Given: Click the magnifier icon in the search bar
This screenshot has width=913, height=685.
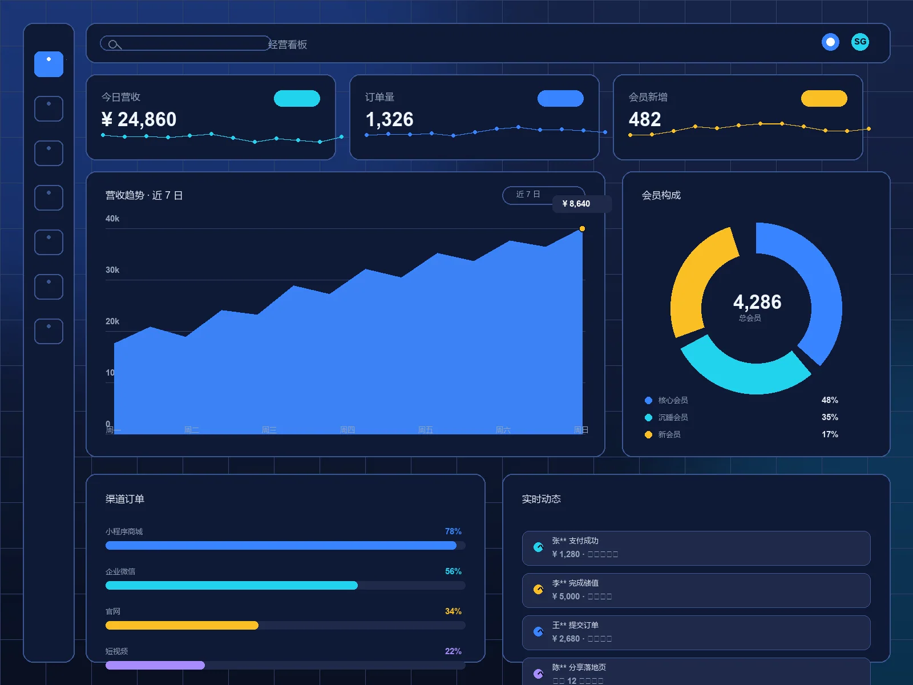Looking at the screenshot, I should 115,44.
